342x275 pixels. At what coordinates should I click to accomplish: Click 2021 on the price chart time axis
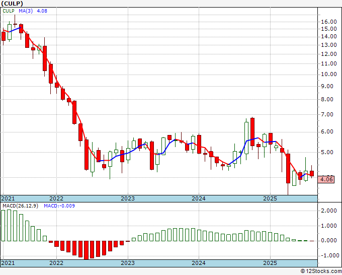point(8,198)
